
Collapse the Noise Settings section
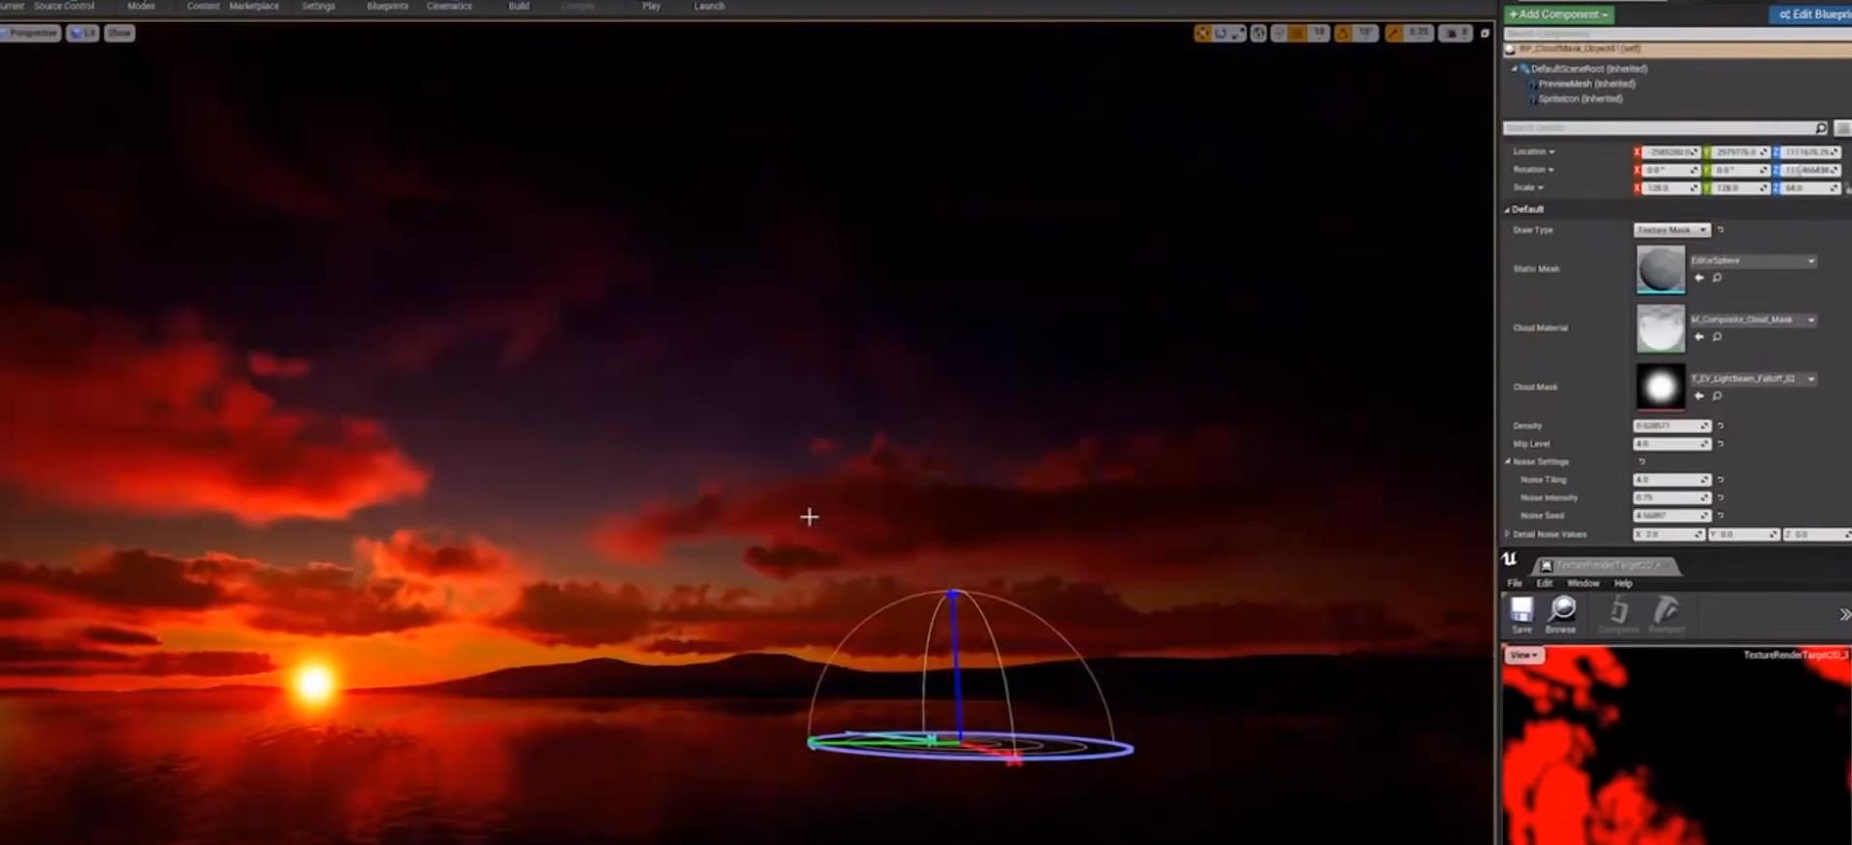[x=1508, y=461]
